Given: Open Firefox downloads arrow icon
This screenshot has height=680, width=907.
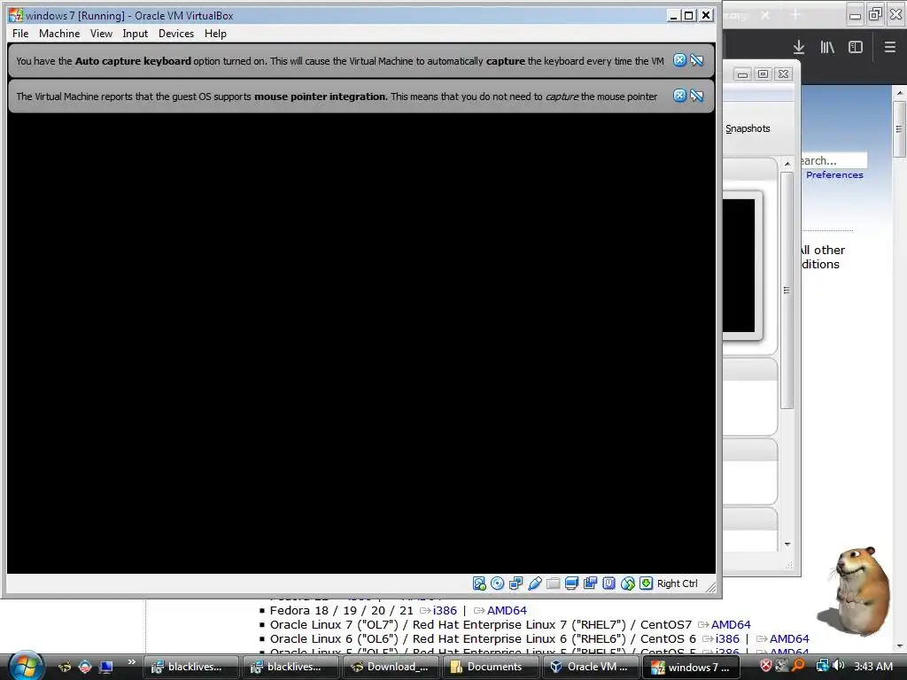Looking at the screenshot, I should 799,48.
